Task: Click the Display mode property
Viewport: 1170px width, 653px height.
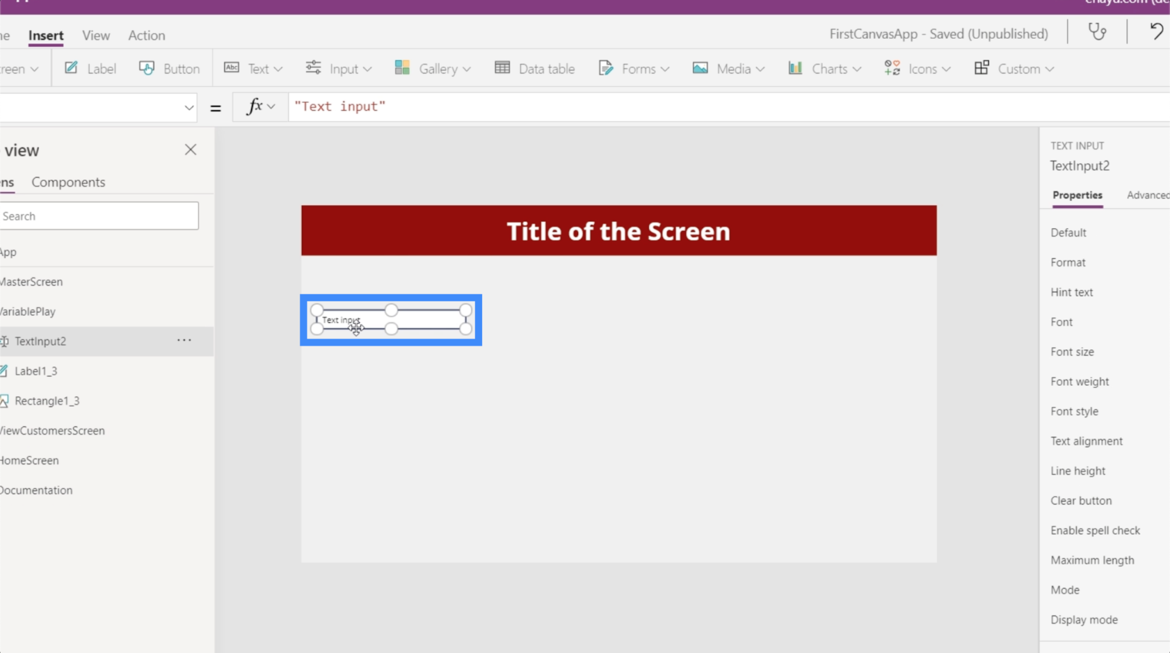Action: click(1084, 620)
